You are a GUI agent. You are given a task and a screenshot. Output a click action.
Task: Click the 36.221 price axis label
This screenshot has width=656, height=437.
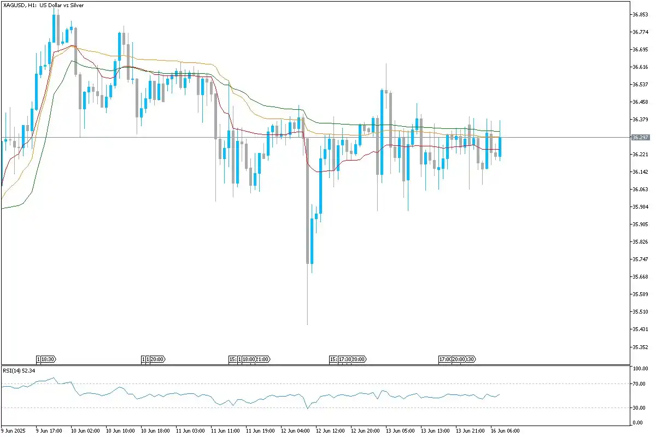[640, 155]
